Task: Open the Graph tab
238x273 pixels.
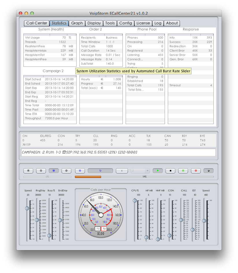Action: click(77, 23)
